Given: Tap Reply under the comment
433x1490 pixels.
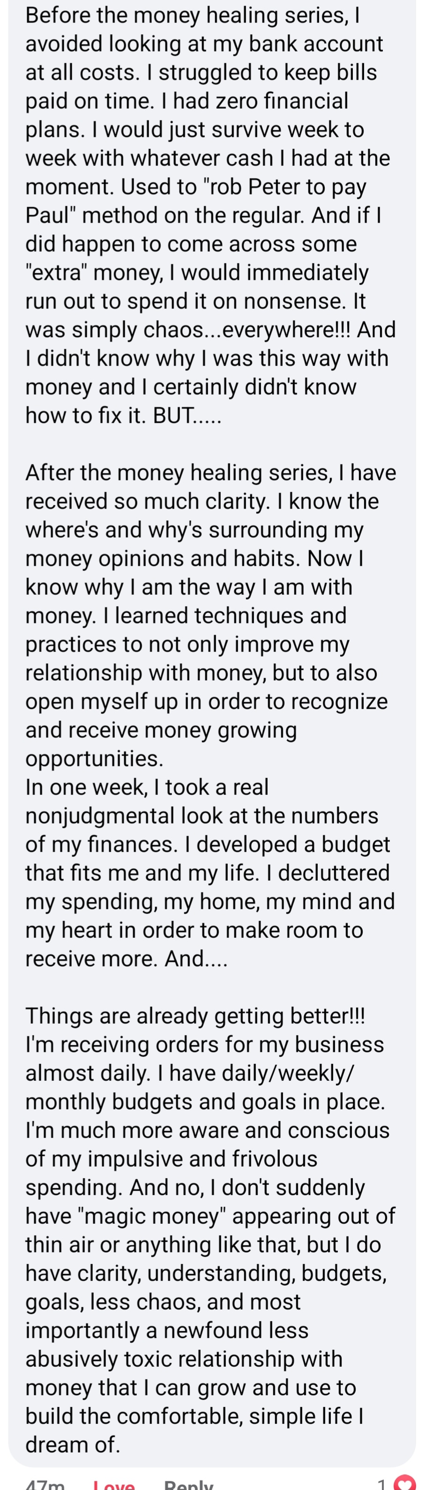Looking at the screenshot, I should (188, 1485).
